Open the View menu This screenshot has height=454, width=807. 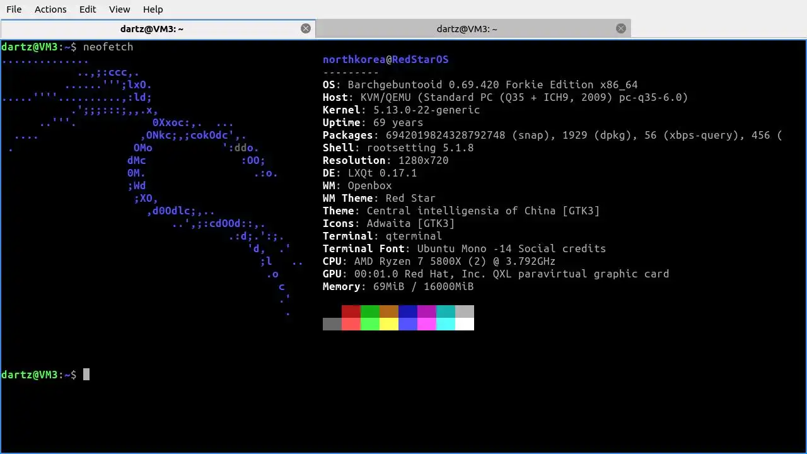(120, 9)
